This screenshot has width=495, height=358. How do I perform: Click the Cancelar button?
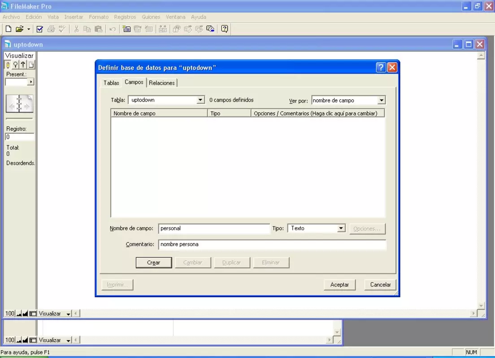[x=380, y=285]
